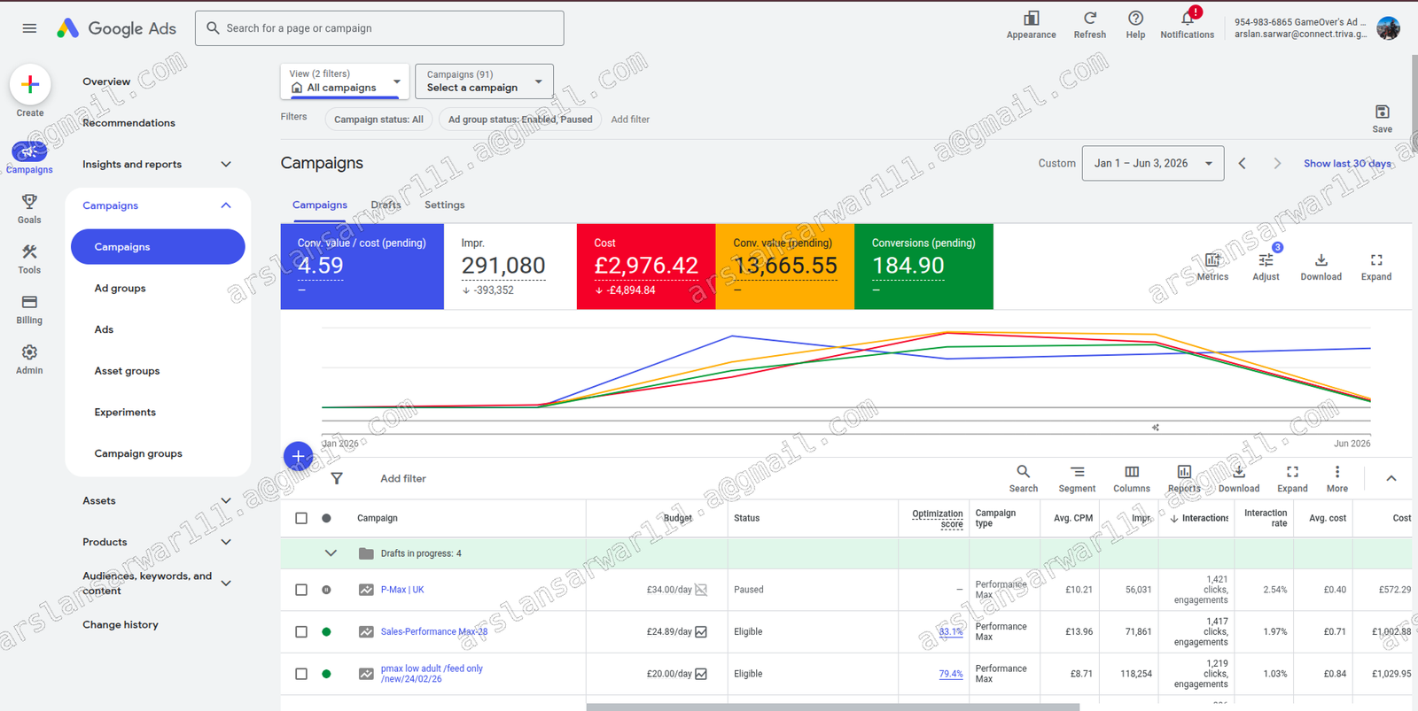The image size is (1418, 711).
Task: Click the Google Ads logo
Action: click(x=116, y=28)
